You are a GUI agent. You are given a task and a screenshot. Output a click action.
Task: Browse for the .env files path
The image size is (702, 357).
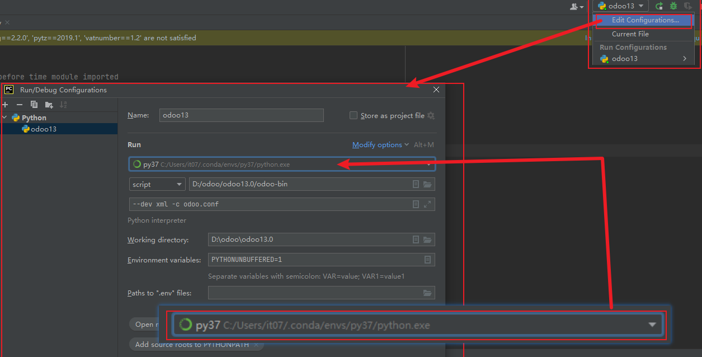[427, 293]
